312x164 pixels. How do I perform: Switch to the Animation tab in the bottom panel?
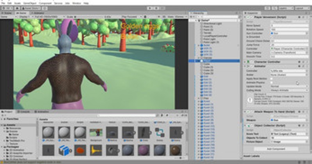[42, 112]
